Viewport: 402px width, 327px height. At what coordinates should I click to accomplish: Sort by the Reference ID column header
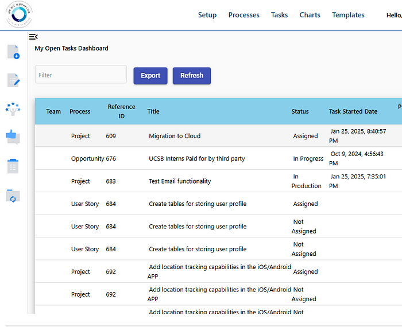[122, 111]
